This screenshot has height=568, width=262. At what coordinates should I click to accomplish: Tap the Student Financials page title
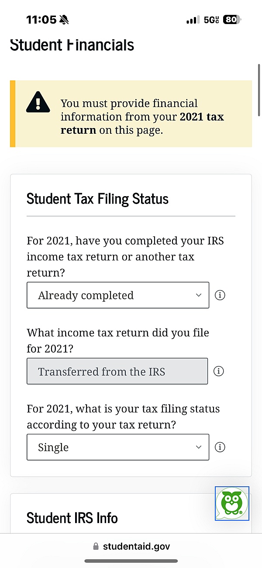[x=72, y=45]
